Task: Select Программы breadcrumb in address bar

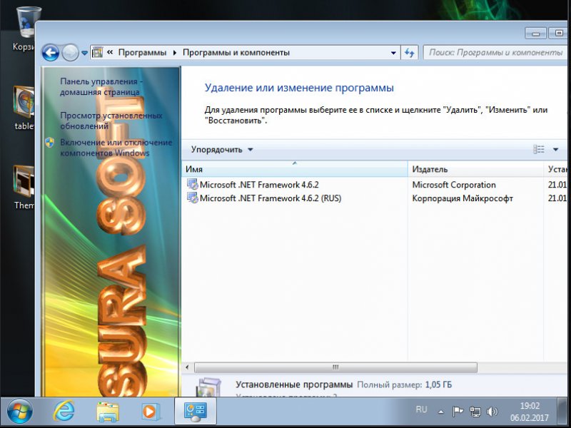Action: coord(142,52)
